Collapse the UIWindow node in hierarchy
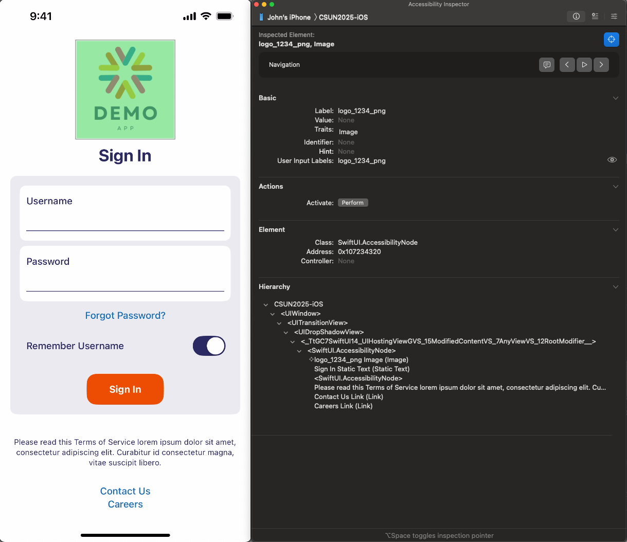 click(273, 314)
